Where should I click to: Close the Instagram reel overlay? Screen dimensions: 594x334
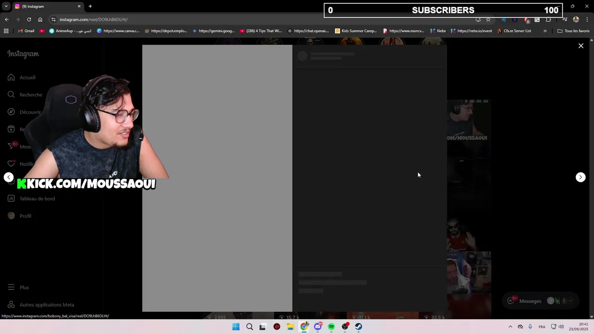pyautogui.click(x=581, y=46)
